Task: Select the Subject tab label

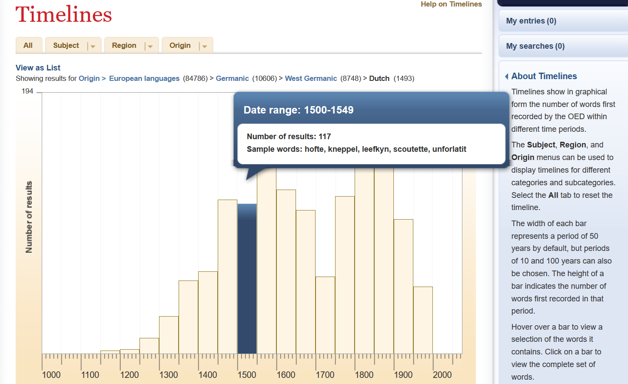Action: point(66,45)
